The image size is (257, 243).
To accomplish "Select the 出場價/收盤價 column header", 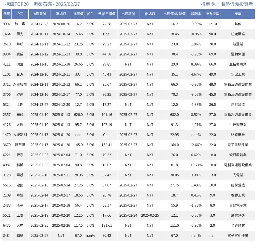I will [x=174, y=14].
